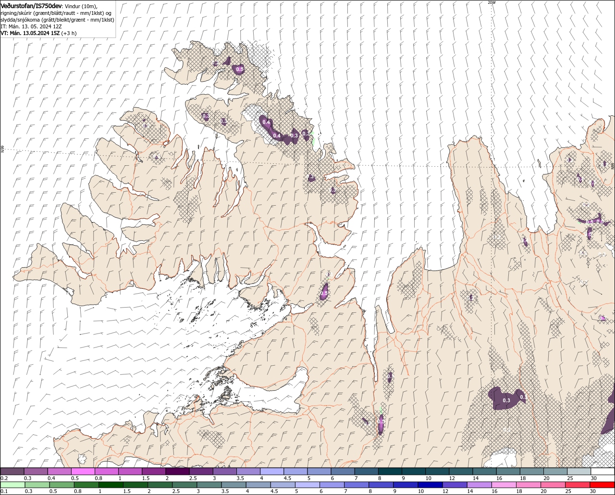Select the light pink 16 rain scale swatch

[x=504, y=484]
